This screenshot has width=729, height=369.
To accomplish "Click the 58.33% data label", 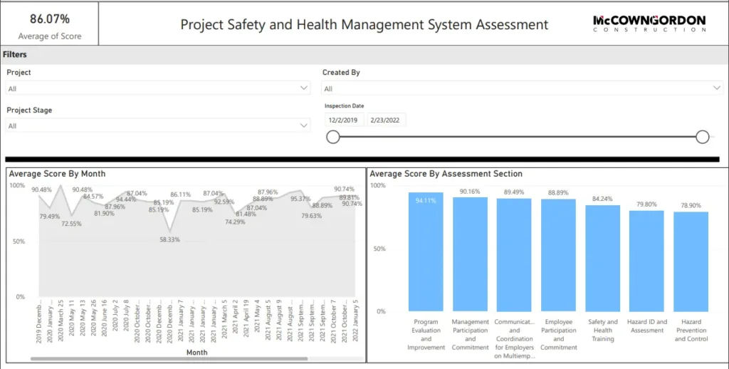I will [169, 239].
